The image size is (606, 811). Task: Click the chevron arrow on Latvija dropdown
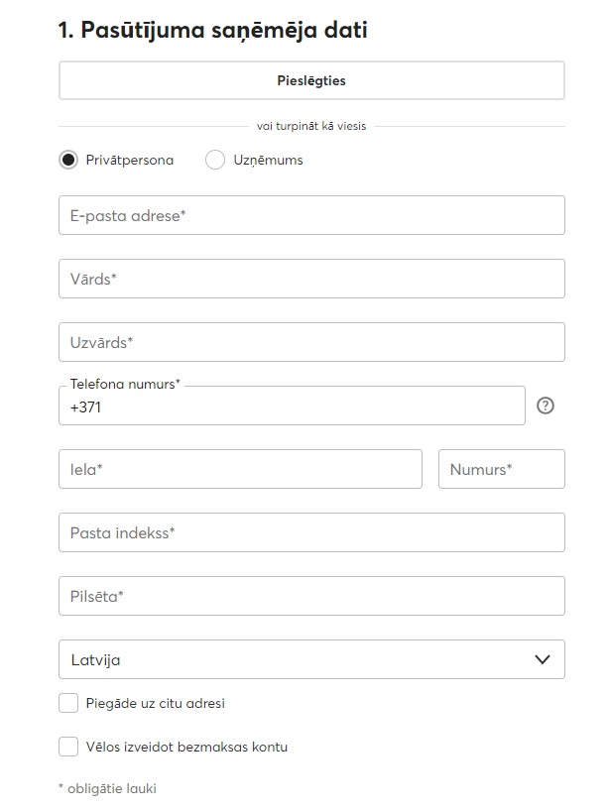pyautogui.click(x=542, y=659)
